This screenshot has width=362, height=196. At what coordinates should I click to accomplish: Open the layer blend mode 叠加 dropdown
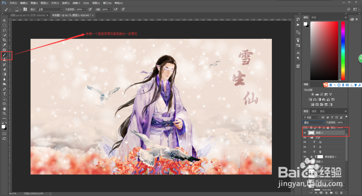pos(313,123)
